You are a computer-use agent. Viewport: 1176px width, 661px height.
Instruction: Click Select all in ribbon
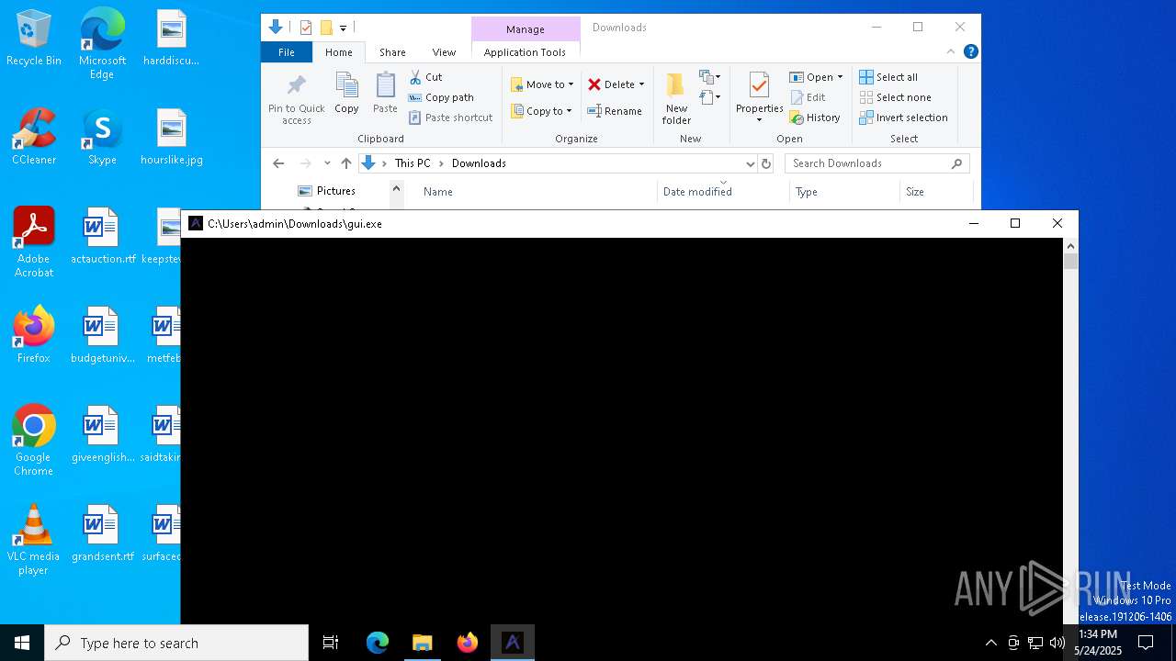pyautogui.click(x=888, y=77)
